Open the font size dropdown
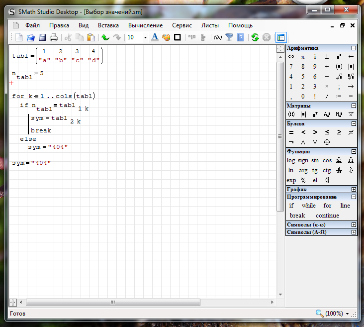 (x=145, y=37)
